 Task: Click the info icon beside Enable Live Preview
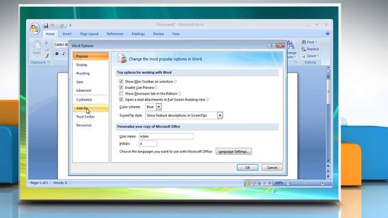pos(156,87)
